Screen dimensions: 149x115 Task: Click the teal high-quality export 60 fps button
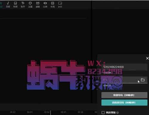click(124, 102)
